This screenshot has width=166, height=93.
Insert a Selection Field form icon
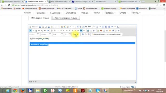pyautogui.click(x=109, y=27)
